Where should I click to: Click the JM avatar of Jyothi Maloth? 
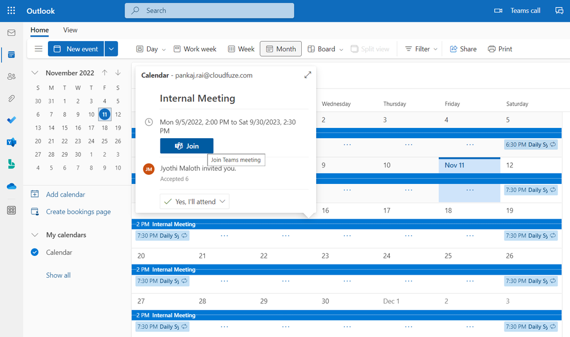149,169
